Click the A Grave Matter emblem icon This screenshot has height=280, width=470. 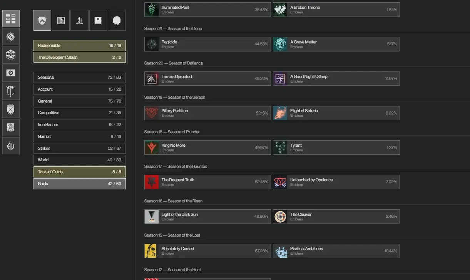tap(280, 44)
